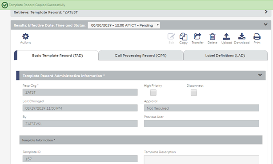Click the Template Description text box
273x164 pixels.
point(201,160)
